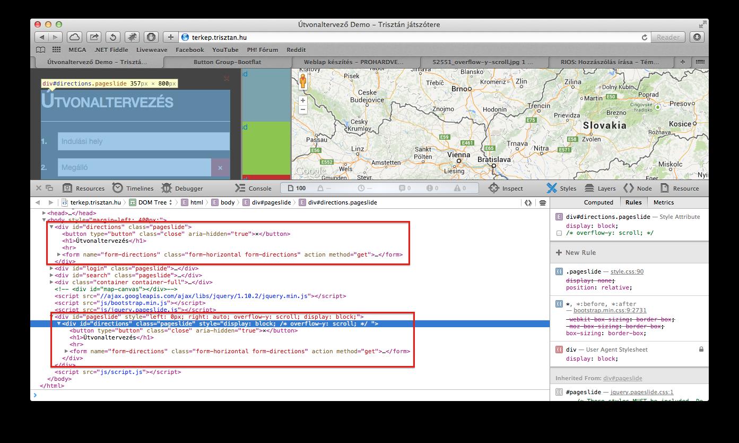Open the Reddit bookmark
739x443 pixels.
point(296,50)
